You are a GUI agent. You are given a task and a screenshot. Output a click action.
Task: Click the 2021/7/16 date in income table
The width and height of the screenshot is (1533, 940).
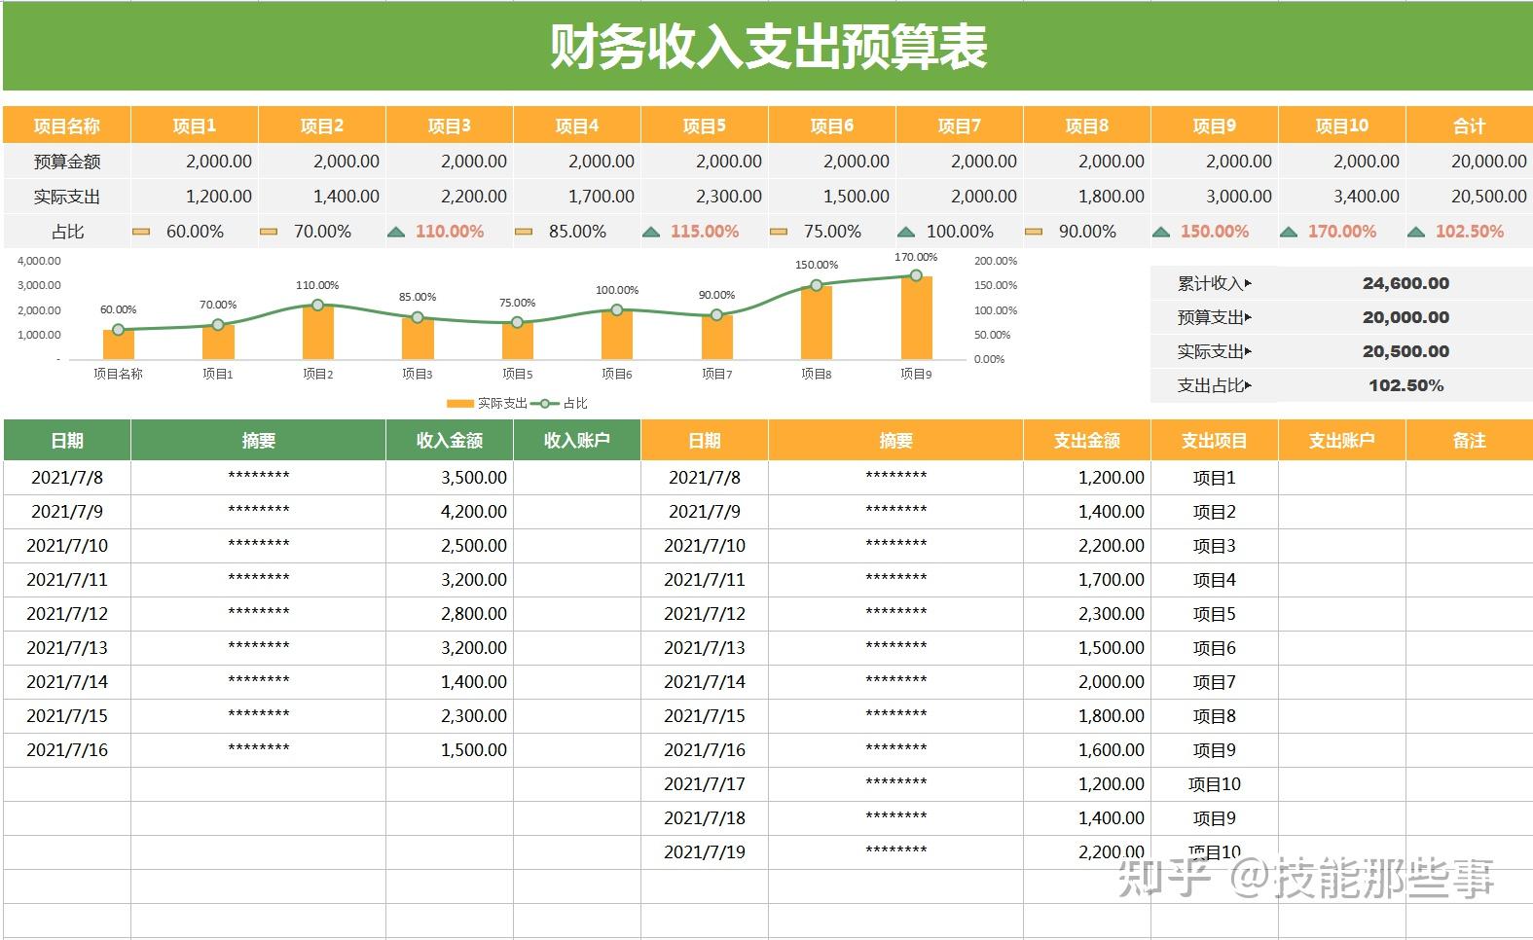point(66,750)
